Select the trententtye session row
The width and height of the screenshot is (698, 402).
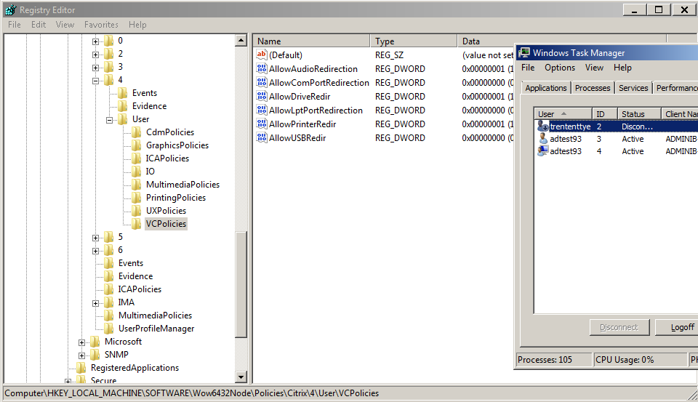(x=617, y=126)
